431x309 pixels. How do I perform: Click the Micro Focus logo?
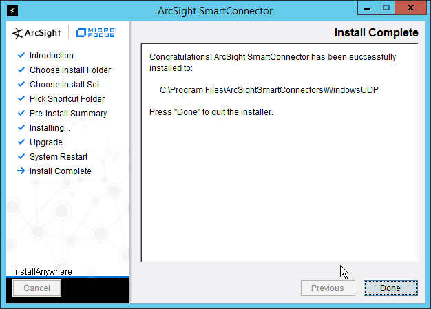96,32
